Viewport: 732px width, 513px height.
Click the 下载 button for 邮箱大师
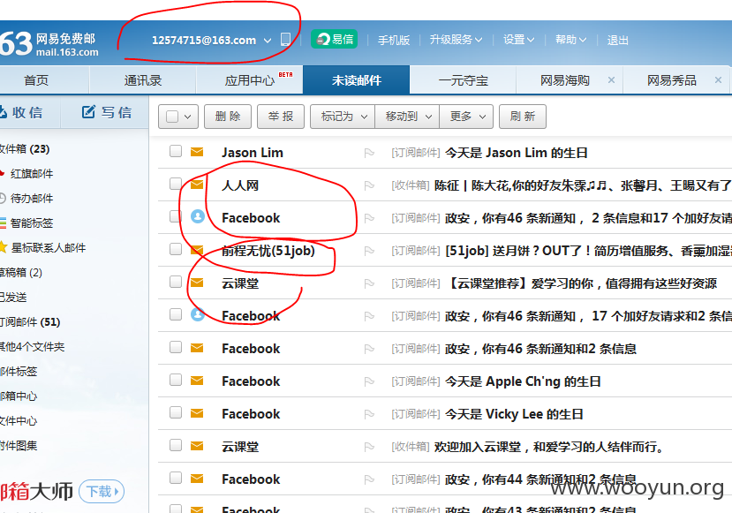[102, 491]
